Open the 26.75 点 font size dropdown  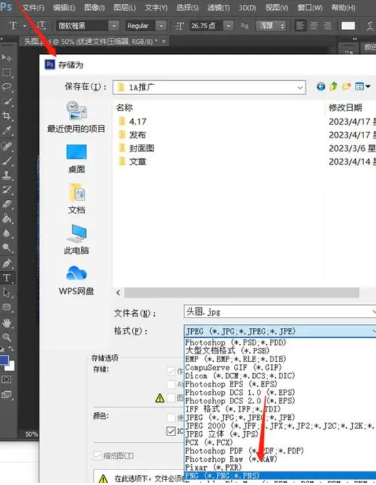click(229, 26)
